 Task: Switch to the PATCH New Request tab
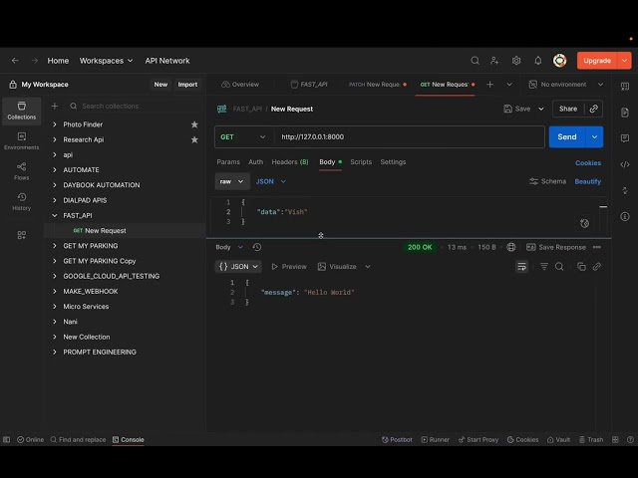click(378, 85)
